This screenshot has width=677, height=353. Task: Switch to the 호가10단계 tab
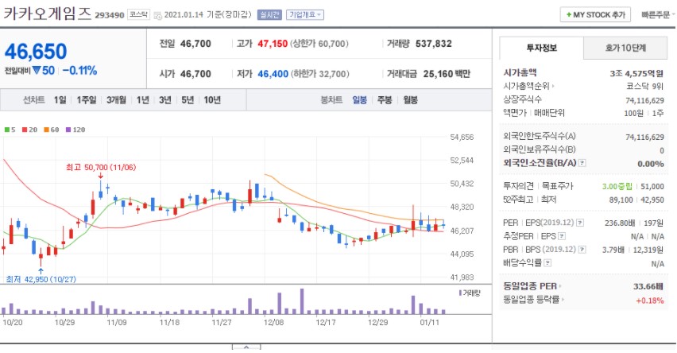tap(625, 48)
